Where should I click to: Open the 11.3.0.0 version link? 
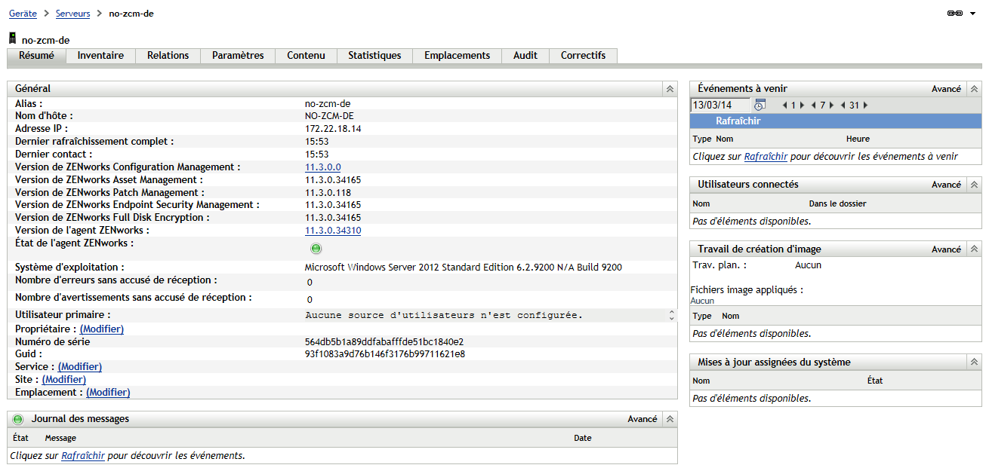coord(323,167)
